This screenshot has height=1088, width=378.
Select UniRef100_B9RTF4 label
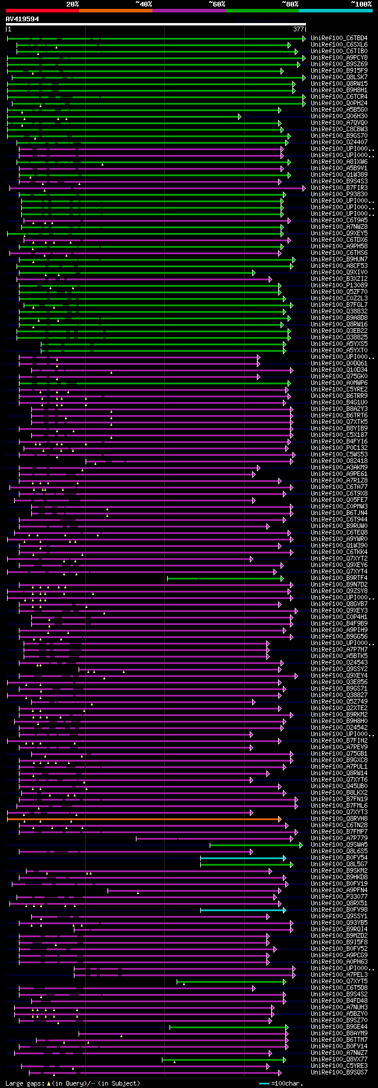(339, 578)
